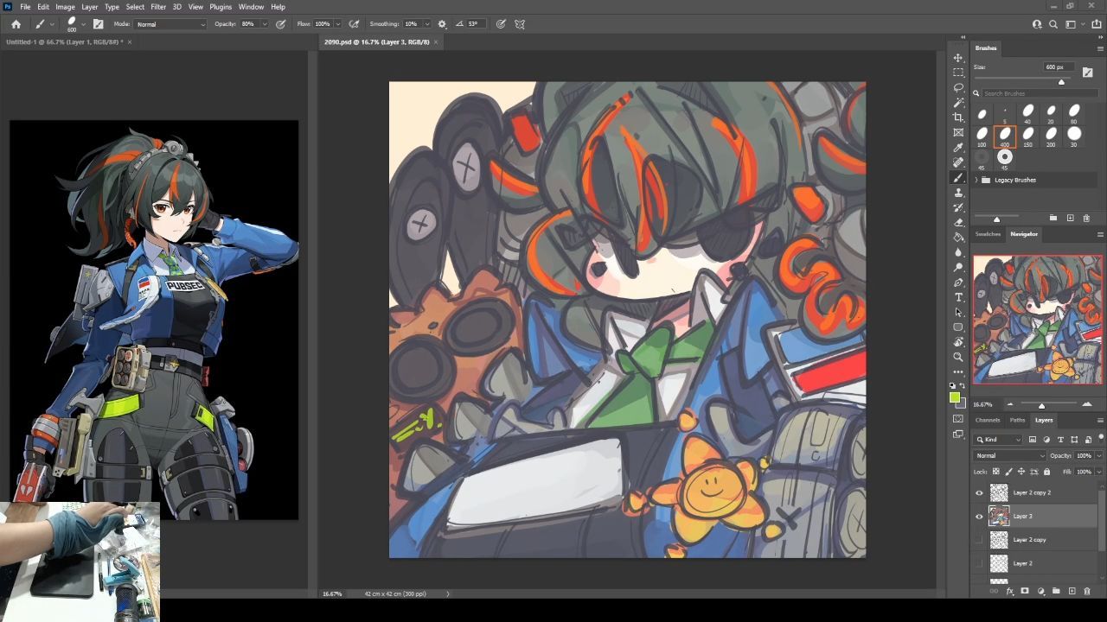Open the layer filter Kind dropdown
Screen dimensions: 1107x622
click(x=998, y=440)
